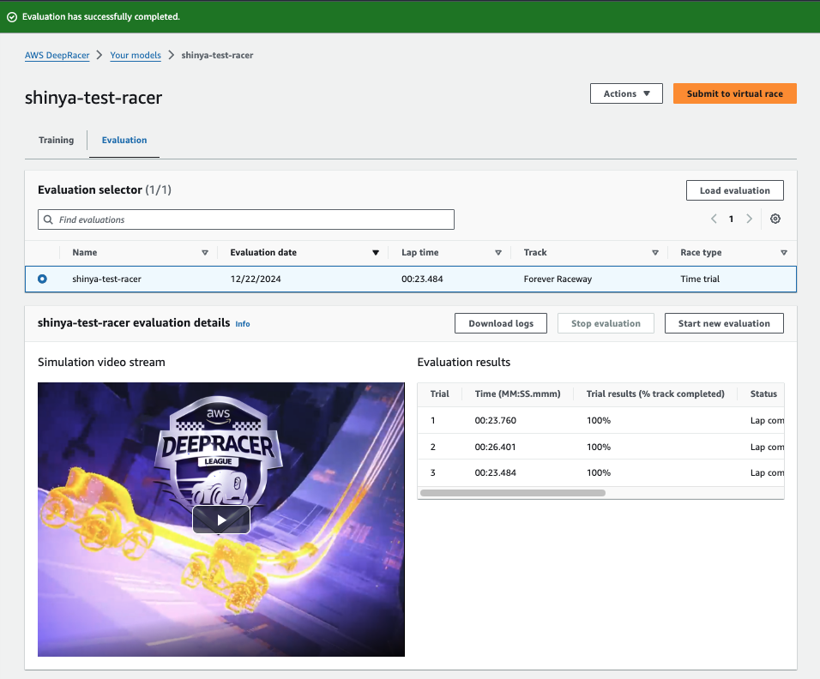Click the Time trial race type cell
Viewport: 820px width, 679px height.
click(700, 279)
